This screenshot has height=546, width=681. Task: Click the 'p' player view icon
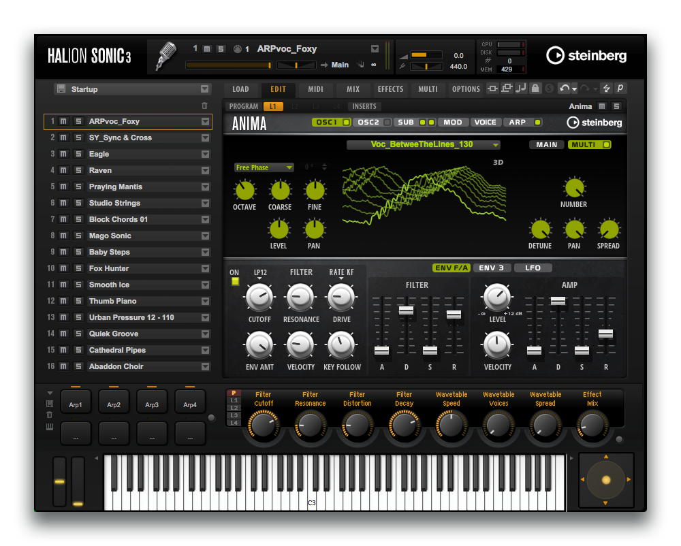[620, 88]
